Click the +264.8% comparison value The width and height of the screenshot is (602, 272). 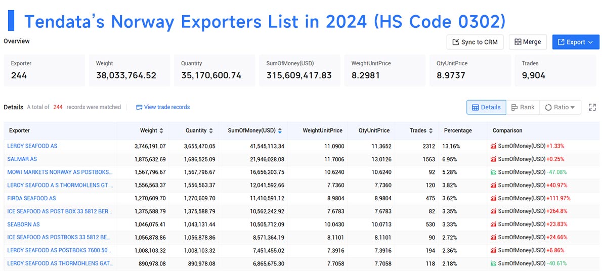(x=556, y=211)
